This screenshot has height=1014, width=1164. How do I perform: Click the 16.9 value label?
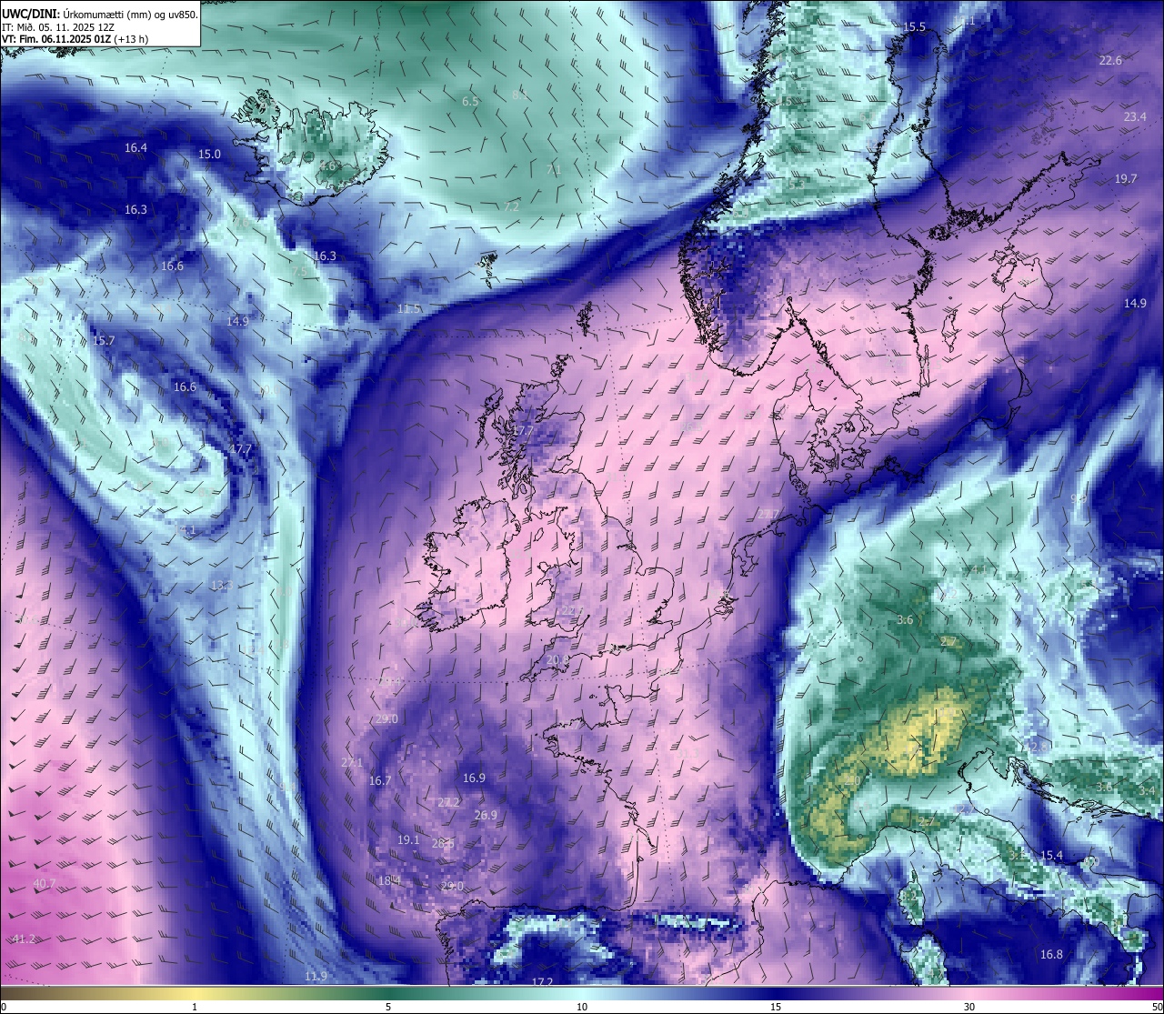(x=474, y=778)
